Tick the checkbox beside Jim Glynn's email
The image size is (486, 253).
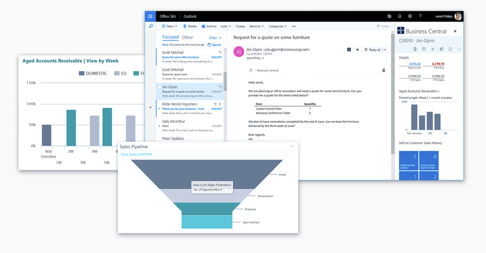159,87
